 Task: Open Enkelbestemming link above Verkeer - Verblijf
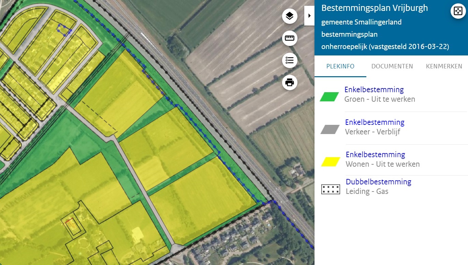[x=375, y=122]
